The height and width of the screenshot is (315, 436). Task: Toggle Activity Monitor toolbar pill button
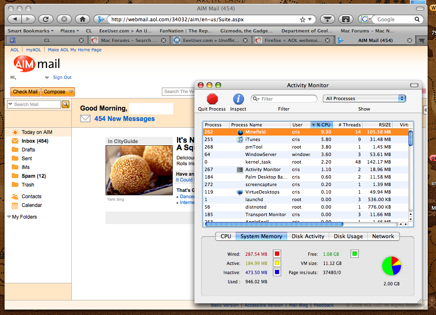[x=414, y=85]
